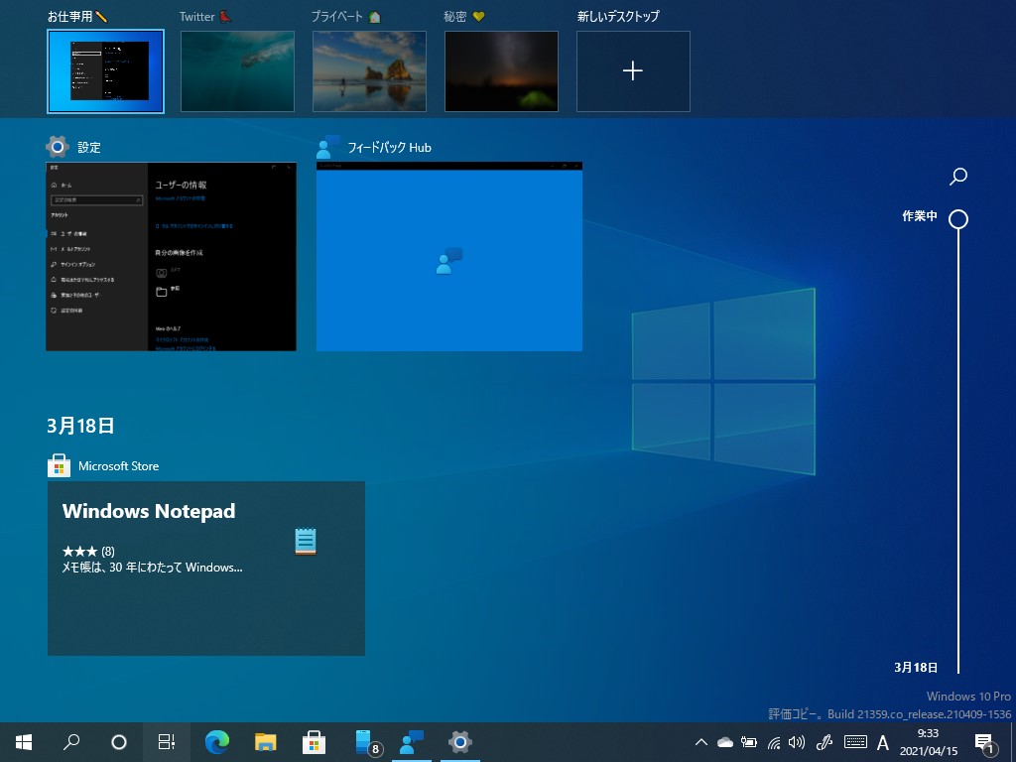Screen dimensions: 1016x762
Task: Open Cortana from the taskbar circle
Action: [119, 742]
